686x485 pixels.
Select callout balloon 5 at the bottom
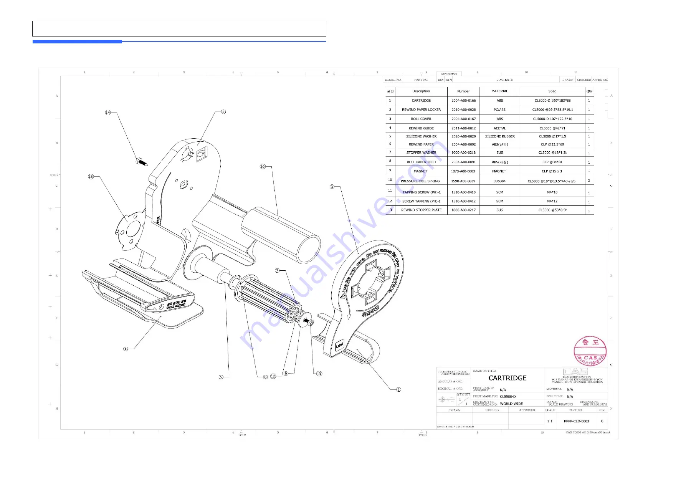221,377
